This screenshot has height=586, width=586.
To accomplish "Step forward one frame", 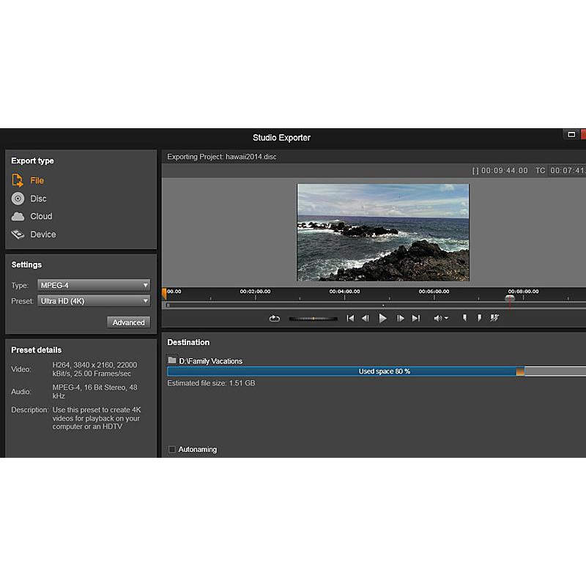I will click(x=400, y=318).
